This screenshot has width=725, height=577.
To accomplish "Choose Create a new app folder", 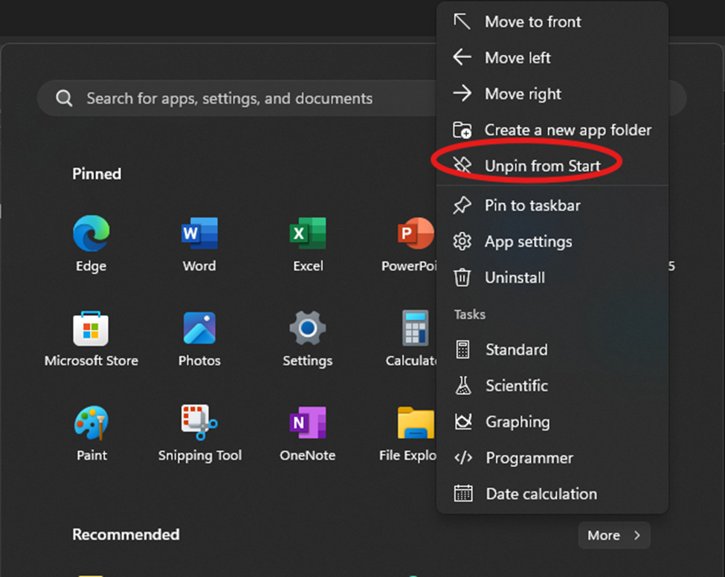I will tap(552, 130).
